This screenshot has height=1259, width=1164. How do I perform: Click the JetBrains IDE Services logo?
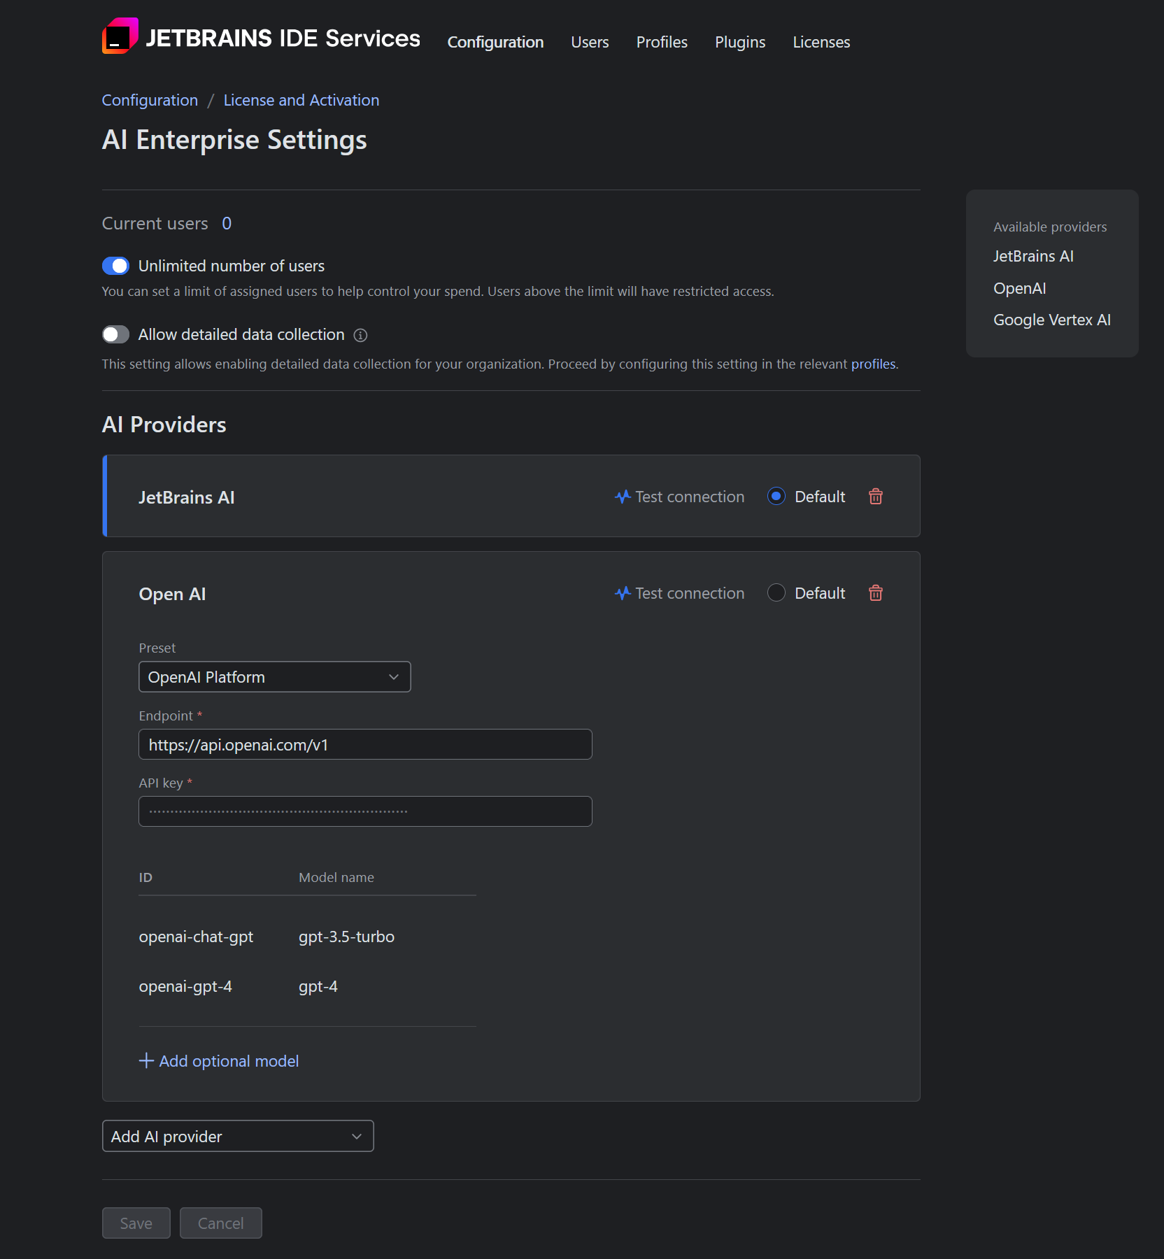(121, 38)
